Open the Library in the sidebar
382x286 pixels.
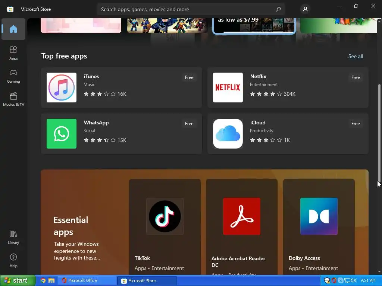pos(13,237)
